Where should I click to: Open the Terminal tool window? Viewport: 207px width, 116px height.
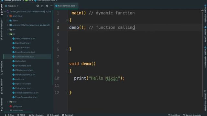[68, 115]
